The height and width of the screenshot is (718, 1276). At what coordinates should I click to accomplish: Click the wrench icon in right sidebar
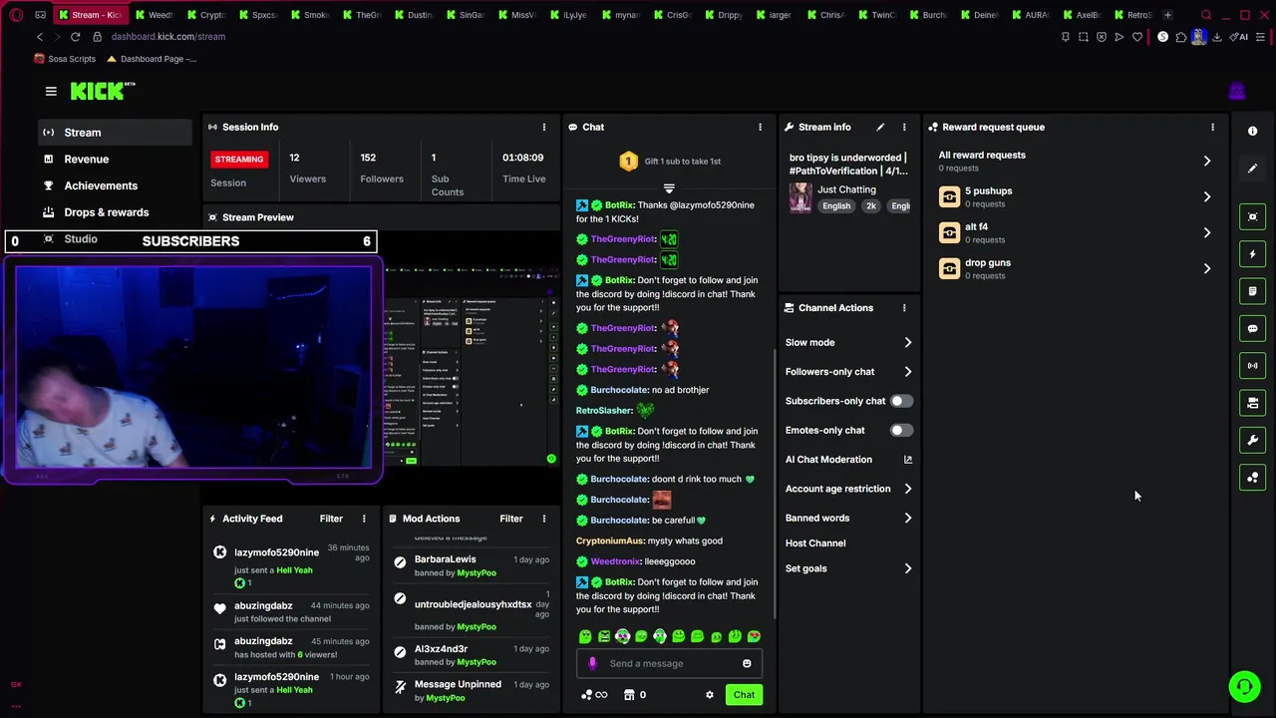pyautogui.click(x=1253, y=440)
